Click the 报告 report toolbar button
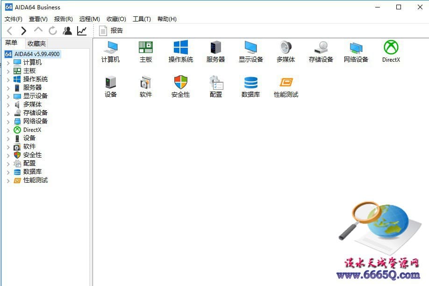Screen dimensions: 429x286 coord(111,31)
